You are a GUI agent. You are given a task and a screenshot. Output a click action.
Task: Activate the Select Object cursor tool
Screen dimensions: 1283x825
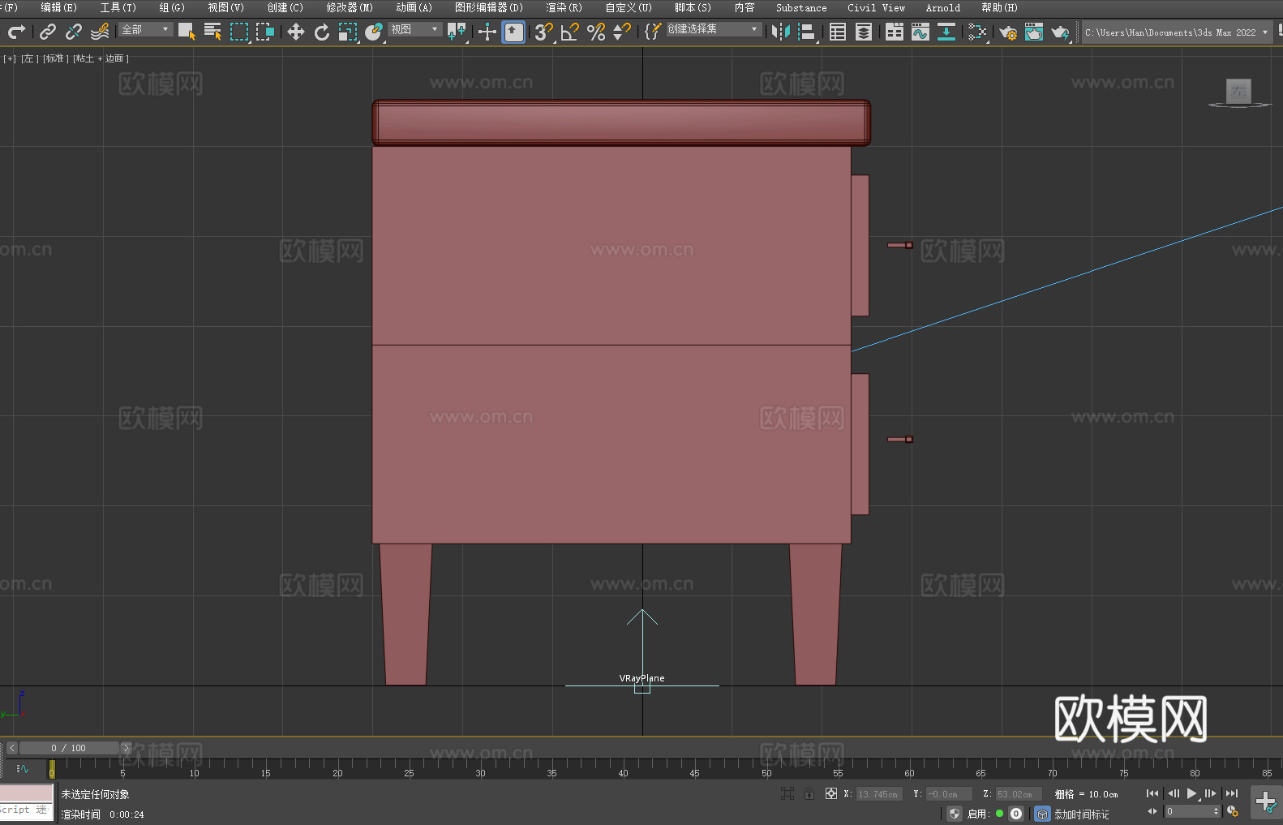(x=187, y=32)
